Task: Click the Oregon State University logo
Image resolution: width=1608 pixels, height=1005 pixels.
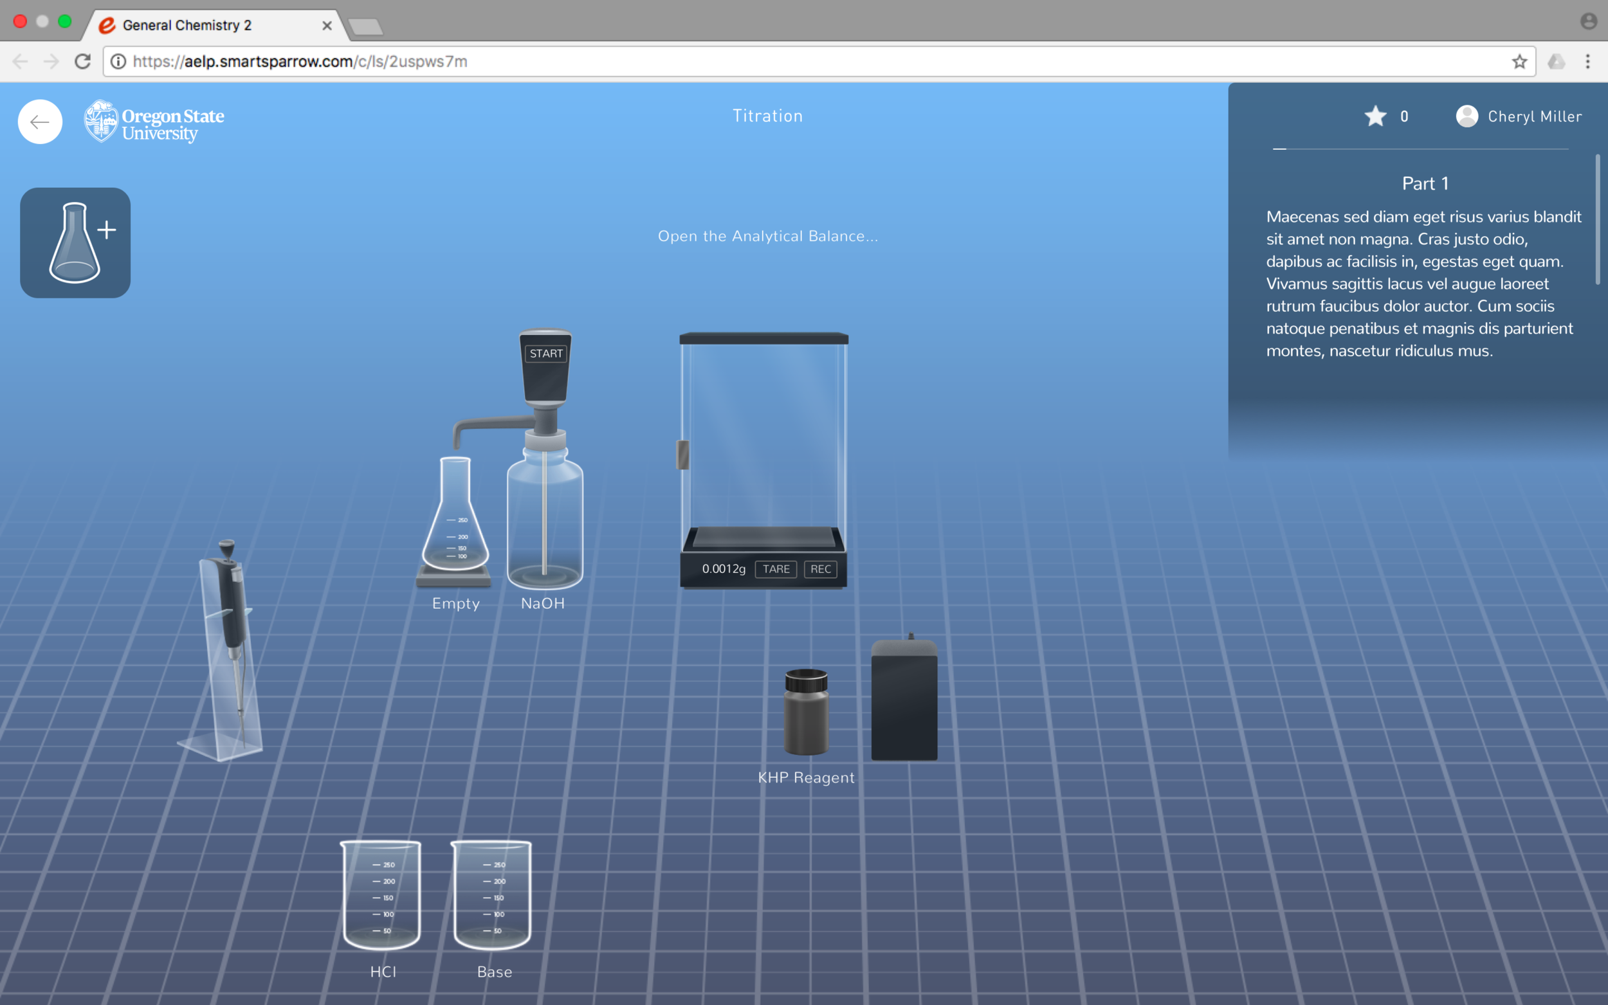Action: [x=154, y=122]
